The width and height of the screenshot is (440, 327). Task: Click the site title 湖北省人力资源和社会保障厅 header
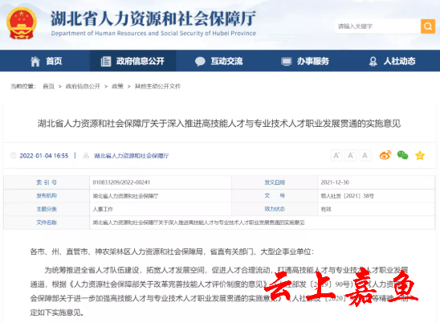click(153, 18)
